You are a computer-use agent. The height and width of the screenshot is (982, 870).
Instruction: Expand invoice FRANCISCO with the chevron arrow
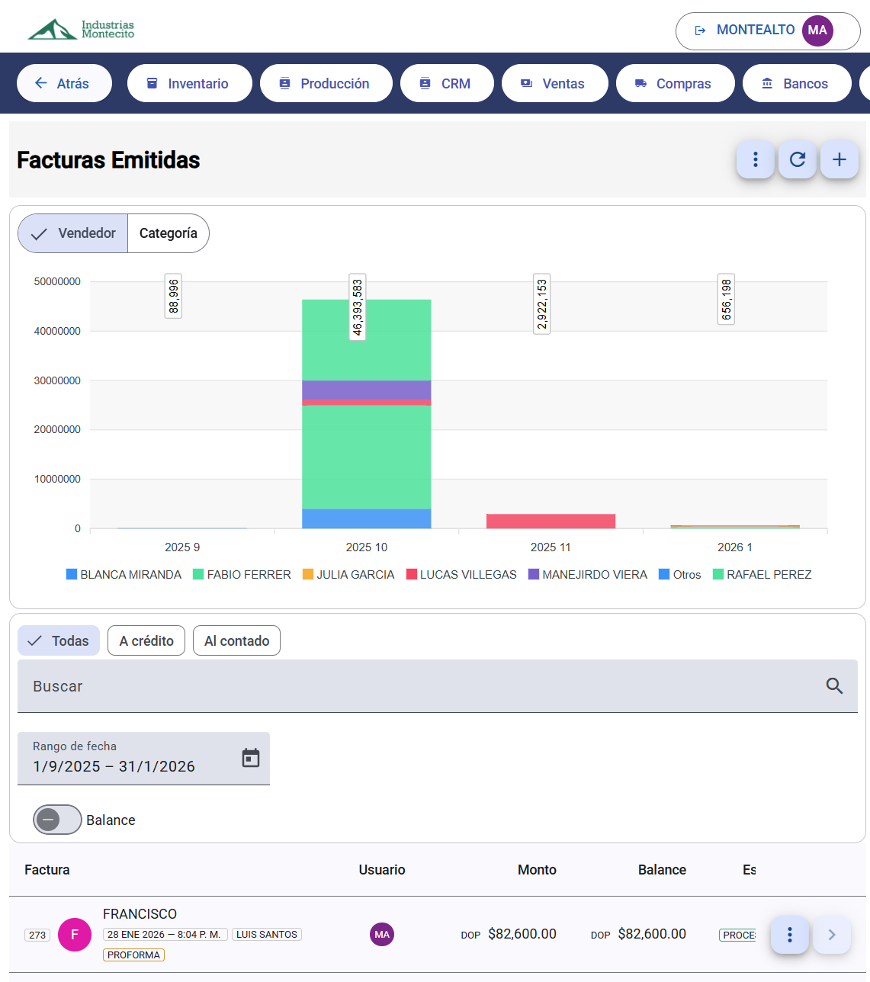[x=832, y=935]
